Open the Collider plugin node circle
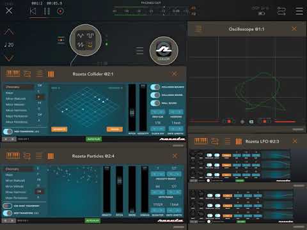This screenshot has height=230, width=307. 164,51
